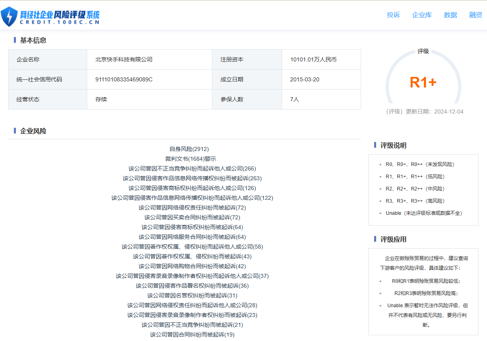
Task: Click the blue shield logo icon
Action: pos(9,16)
